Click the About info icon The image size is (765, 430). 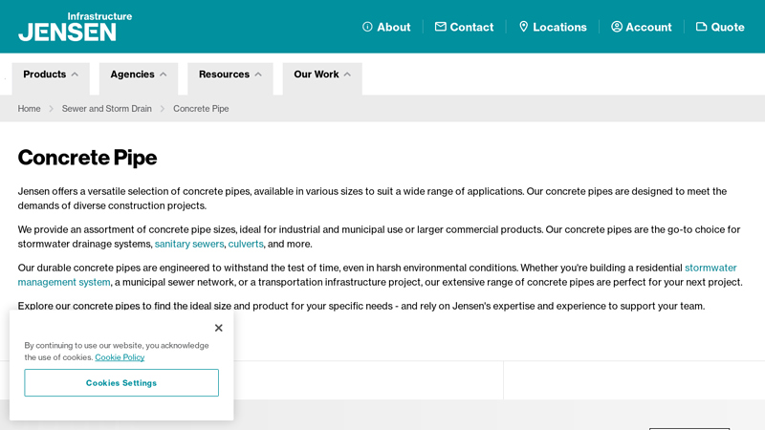coord(367,27)
